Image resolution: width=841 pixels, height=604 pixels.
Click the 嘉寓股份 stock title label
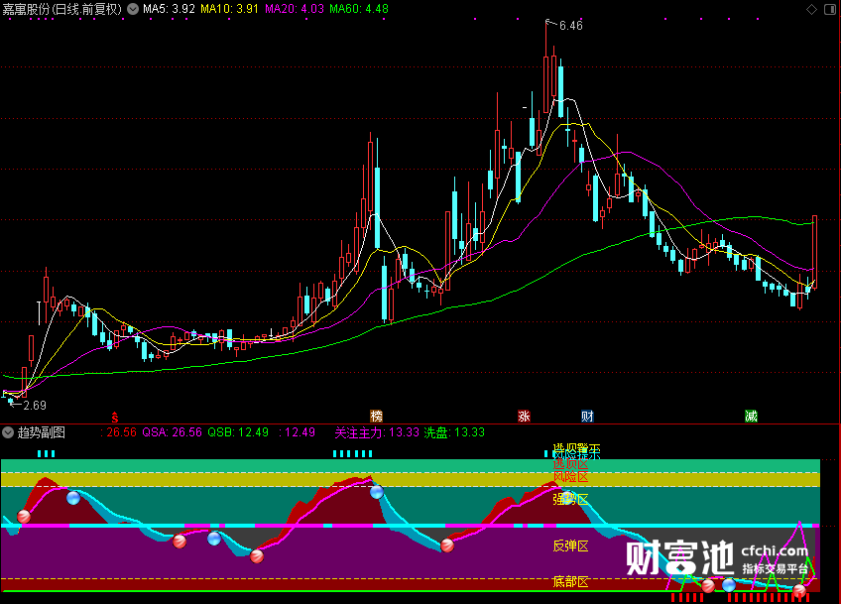pyautogui.click(x=61, y=9)
